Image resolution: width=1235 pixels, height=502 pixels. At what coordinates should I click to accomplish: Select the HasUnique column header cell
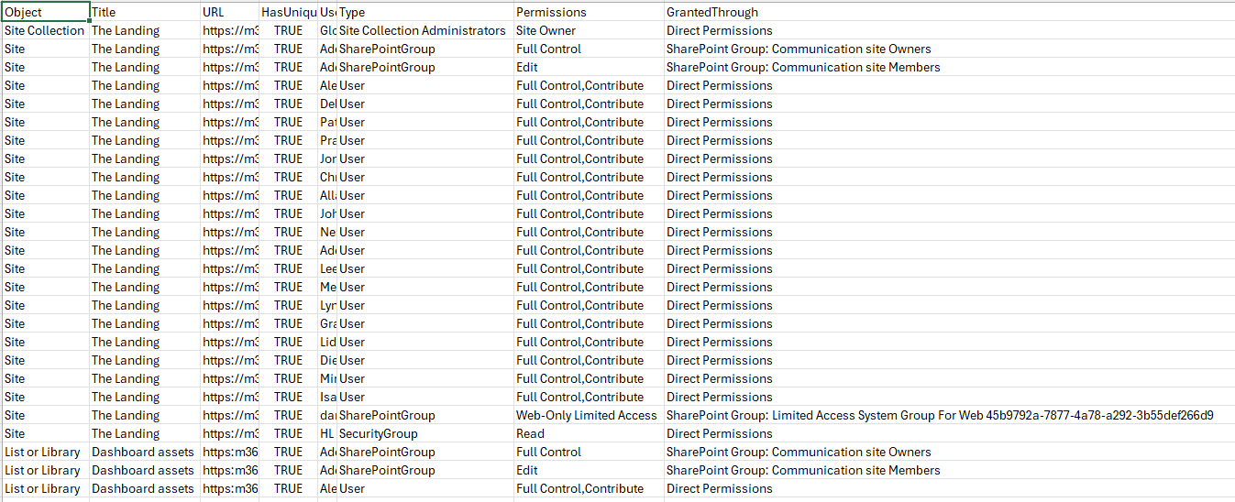[288, 12]
